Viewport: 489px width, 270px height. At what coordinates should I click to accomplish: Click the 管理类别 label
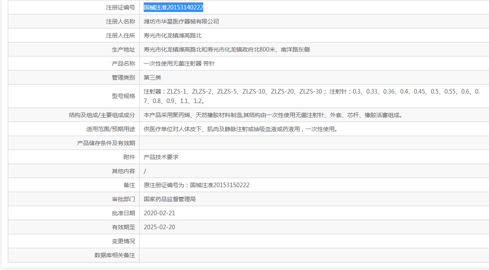tap(123, 77)
